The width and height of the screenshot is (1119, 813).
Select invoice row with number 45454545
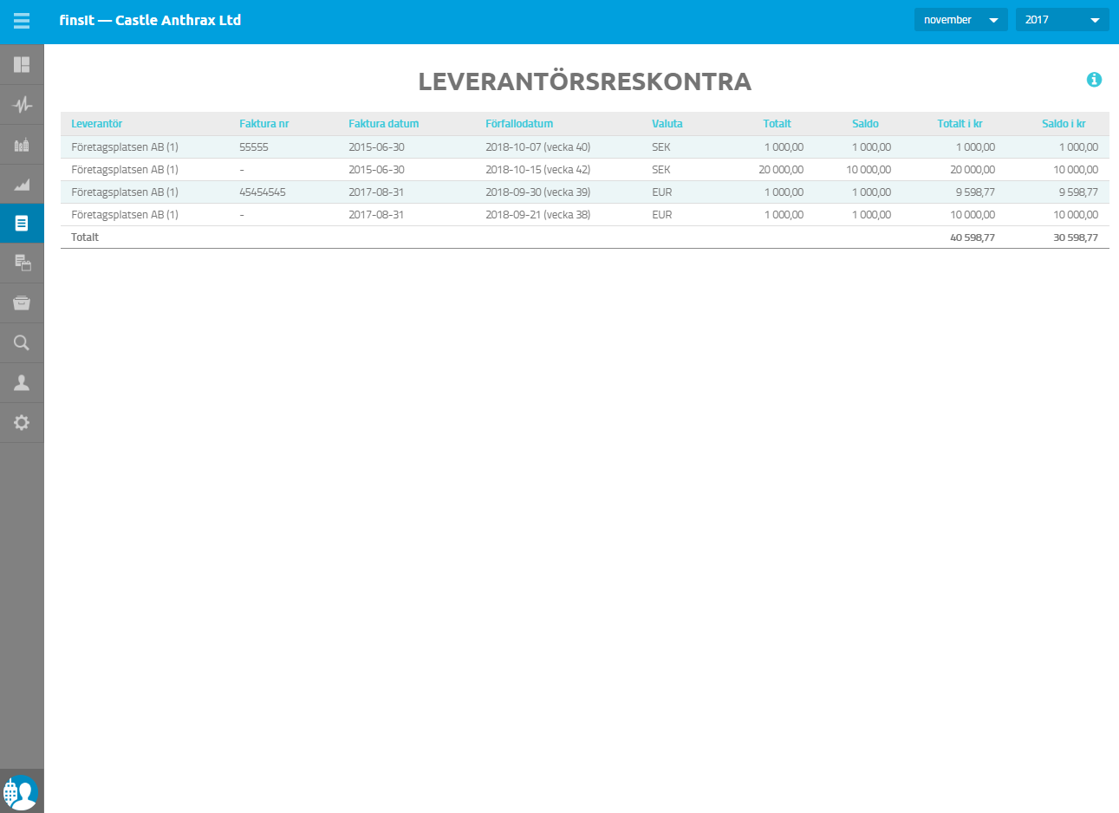pyautogui.click(x=585, y=192)
